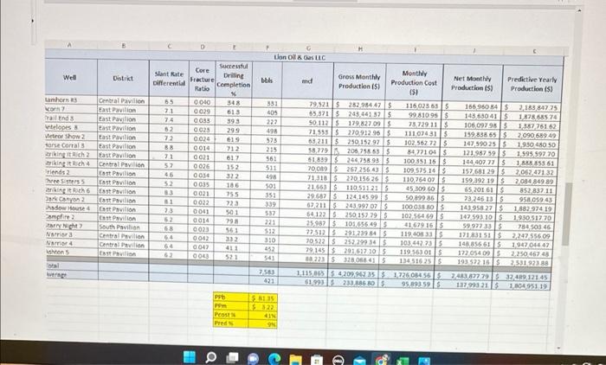The width and height of the screenshot is (606, 365).
Task: Select the Core Fracture Ratio header
Action: (x=202, y=80)
